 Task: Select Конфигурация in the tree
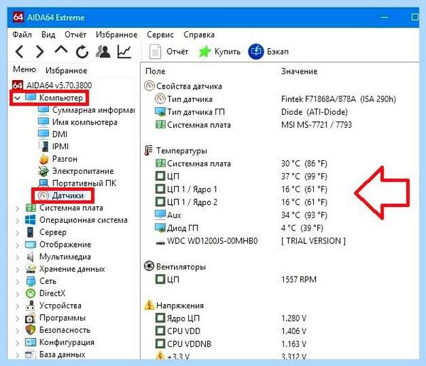click(67, 343)
